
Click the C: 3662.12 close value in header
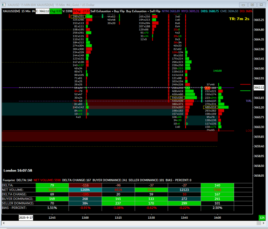point(42,11)
